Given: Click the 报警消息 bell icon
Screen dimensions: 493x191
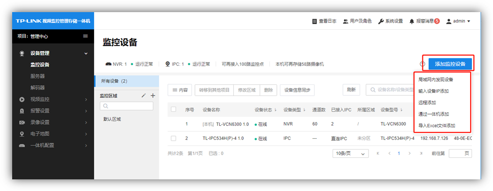Looking at the screenshot, I should pyautogui.click(x=412, y=21).
